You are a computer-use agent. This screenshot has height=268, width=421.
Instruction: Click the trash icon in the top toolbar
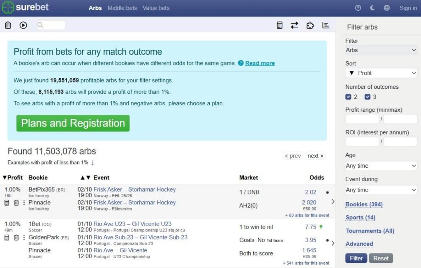(8, 25)
